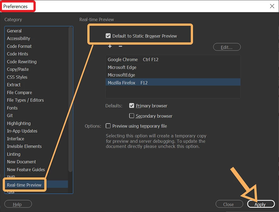Enable Secondary browser default
The image size is (279, 212).
pyautogui.click(x=131, y=116)
